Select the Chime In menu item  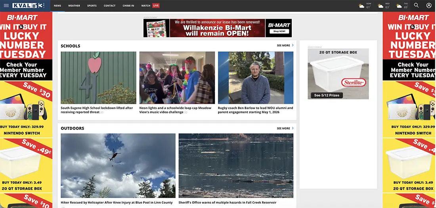(128, 6)
